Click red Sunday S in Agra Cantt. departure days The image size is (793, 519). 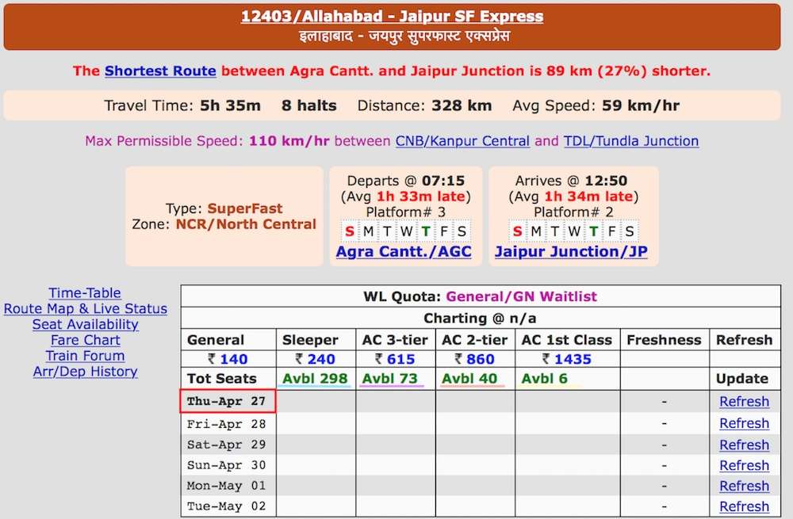click(x=350, y=232)
